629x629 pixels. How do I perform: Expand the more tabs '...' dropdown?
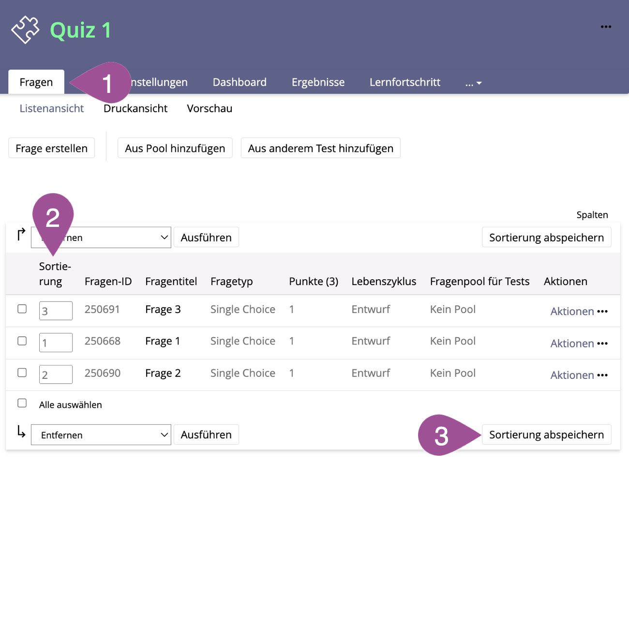click(473, 83)
